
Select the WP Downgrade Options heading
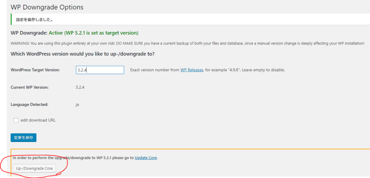47,7
